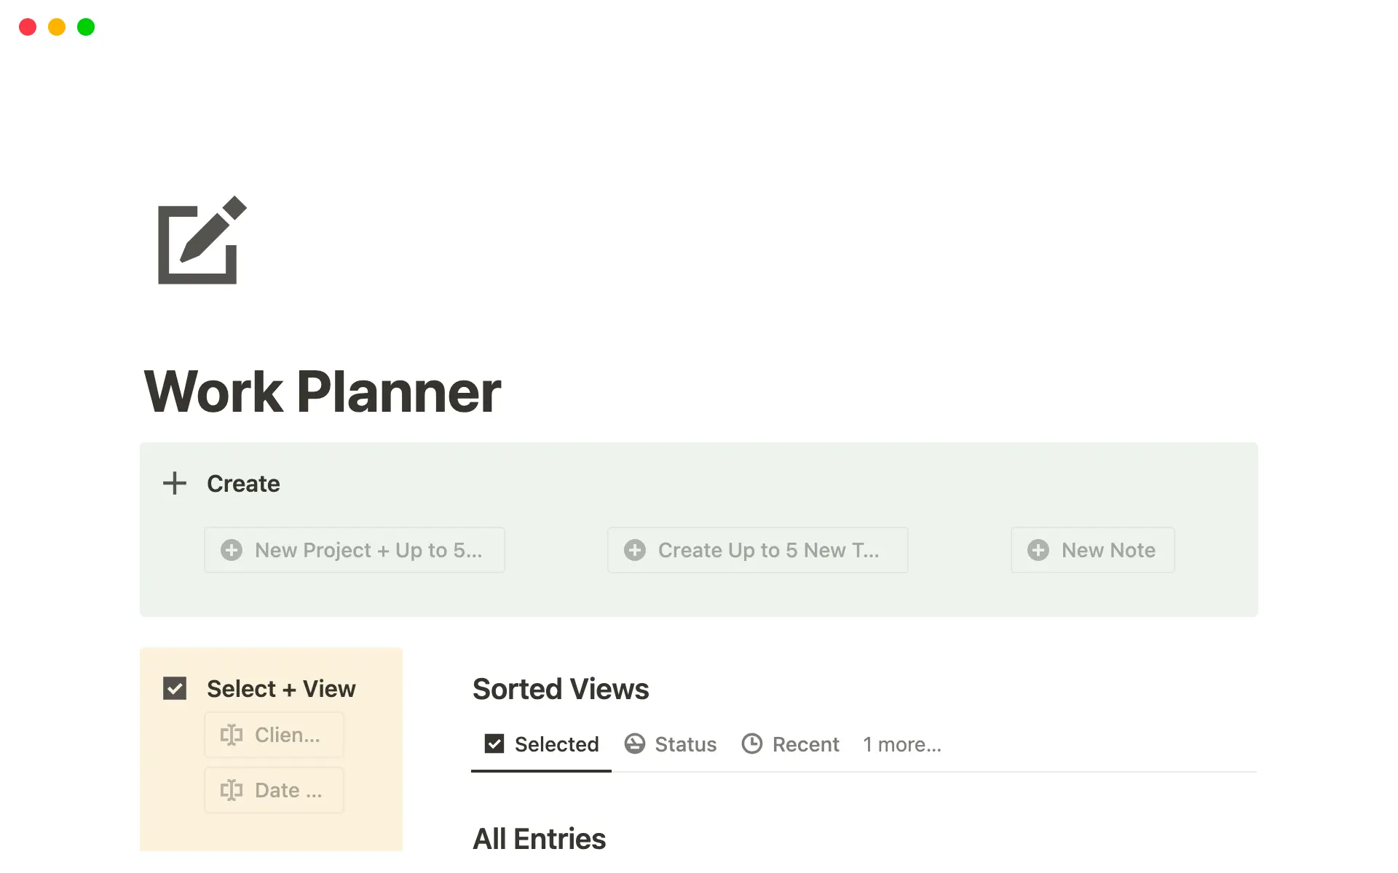The height and width of the screenshot is (873, 1398).
Task: Switch to the Recent view tab
Action: [806, 744]
